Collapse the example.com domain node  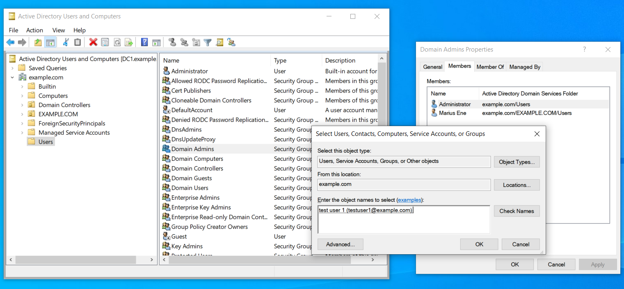point(12,77)
